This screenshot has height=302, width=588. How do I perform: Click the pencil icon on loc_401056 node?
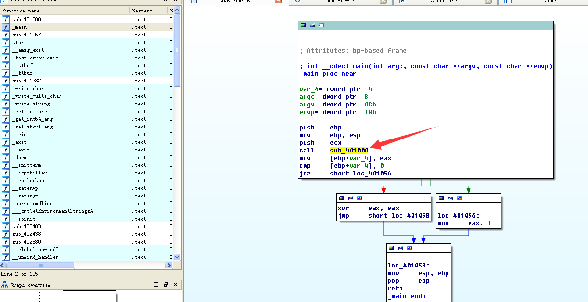click(450, 198)
